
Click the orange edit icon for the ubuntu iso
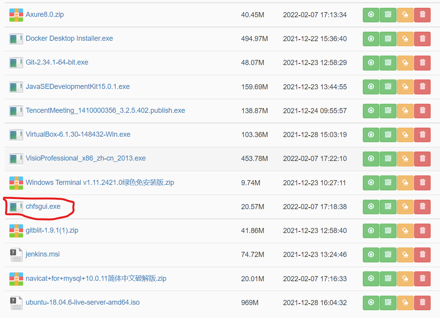tap(405, 303)
